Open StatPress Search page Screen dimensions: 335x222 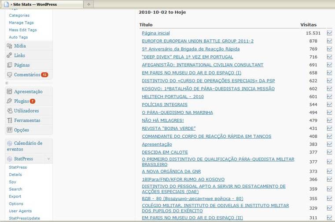pos(15,189)
